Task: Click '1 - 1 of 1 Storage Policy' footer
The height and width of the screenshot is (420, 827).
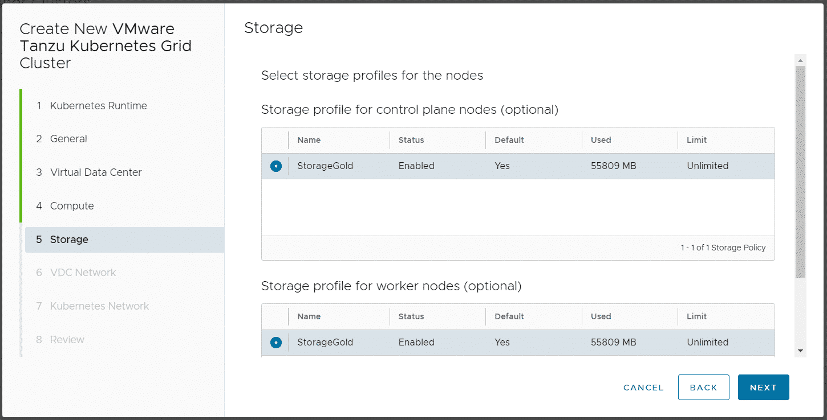Action: [723, 248]
